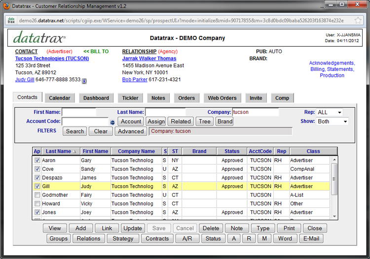Screen dimensions: 370x259
Task: Focus the Last Name input field
Action: point(166,112)
